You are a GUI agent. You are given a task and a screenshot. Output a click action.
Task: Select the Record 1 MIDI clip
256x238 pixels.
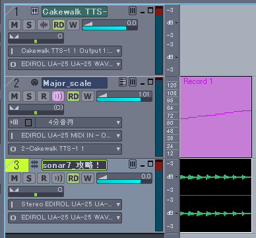[x=216, y=117]
